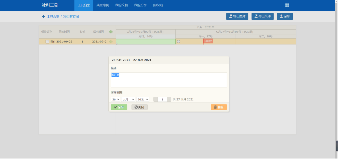The width and height of the screenshot is (339, 160).
Task: Click start date 2021-09-26 cell
Action: click(x=64, y=42)
